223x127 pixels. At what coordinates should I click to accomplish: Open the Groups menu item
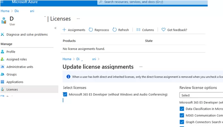coord(12,74)
